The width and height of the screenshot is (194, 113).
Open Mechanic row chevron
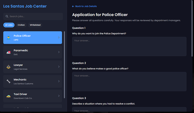(59, 81)
